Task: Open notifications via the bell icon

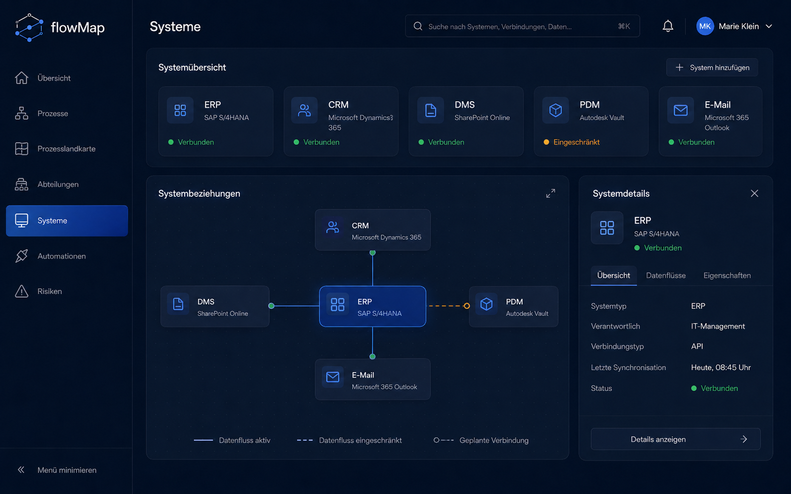Action: 668,26
